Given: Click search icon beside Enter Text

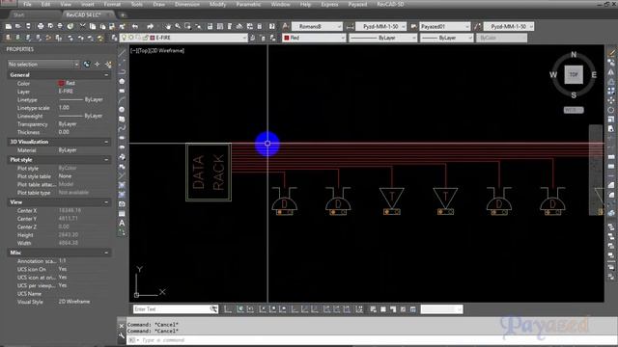Looking at the screenshot, I should pyautogui.click(x=213, y=309).
